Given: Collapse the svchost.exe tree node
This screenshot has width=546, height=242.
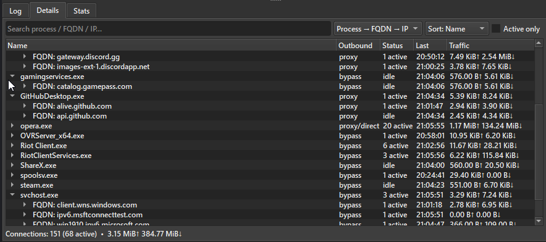Looking at the screenshot, I should [x=12, y=195].
